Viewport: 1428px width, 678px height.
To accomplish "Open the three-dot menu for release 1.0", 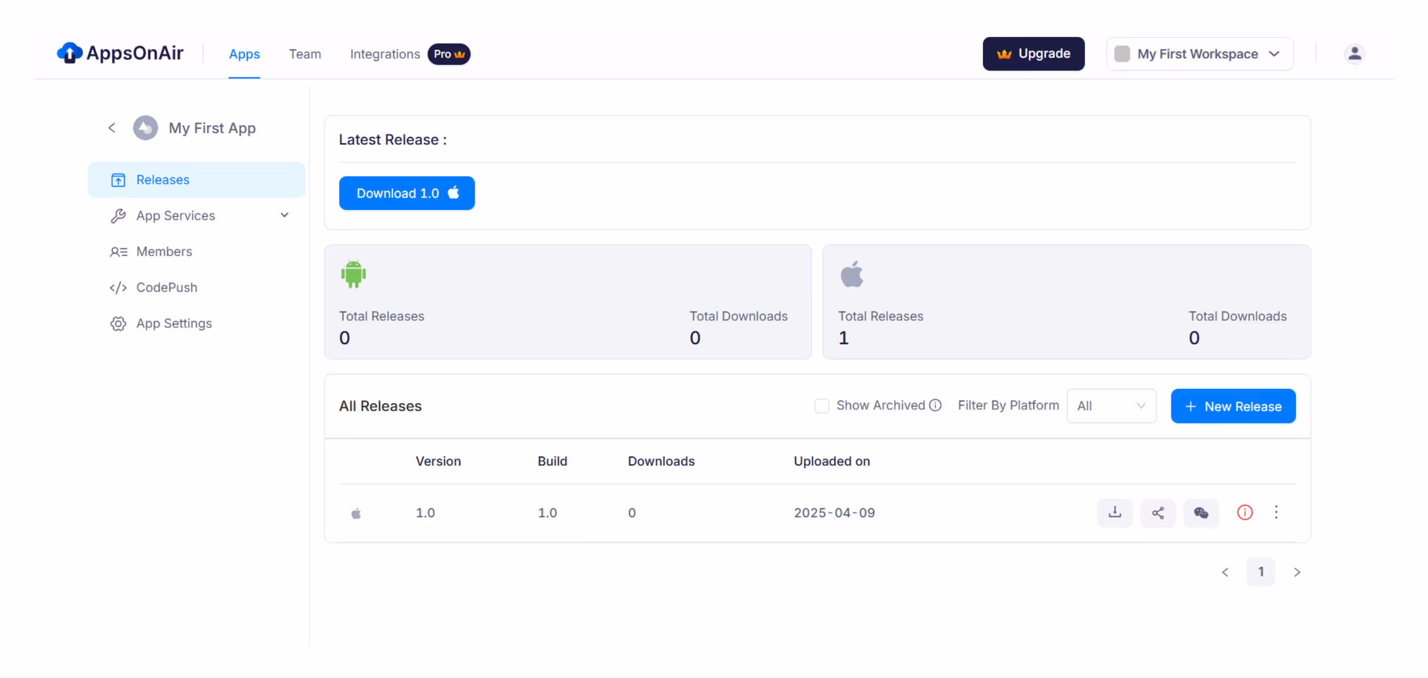I will click(1276, 512).
